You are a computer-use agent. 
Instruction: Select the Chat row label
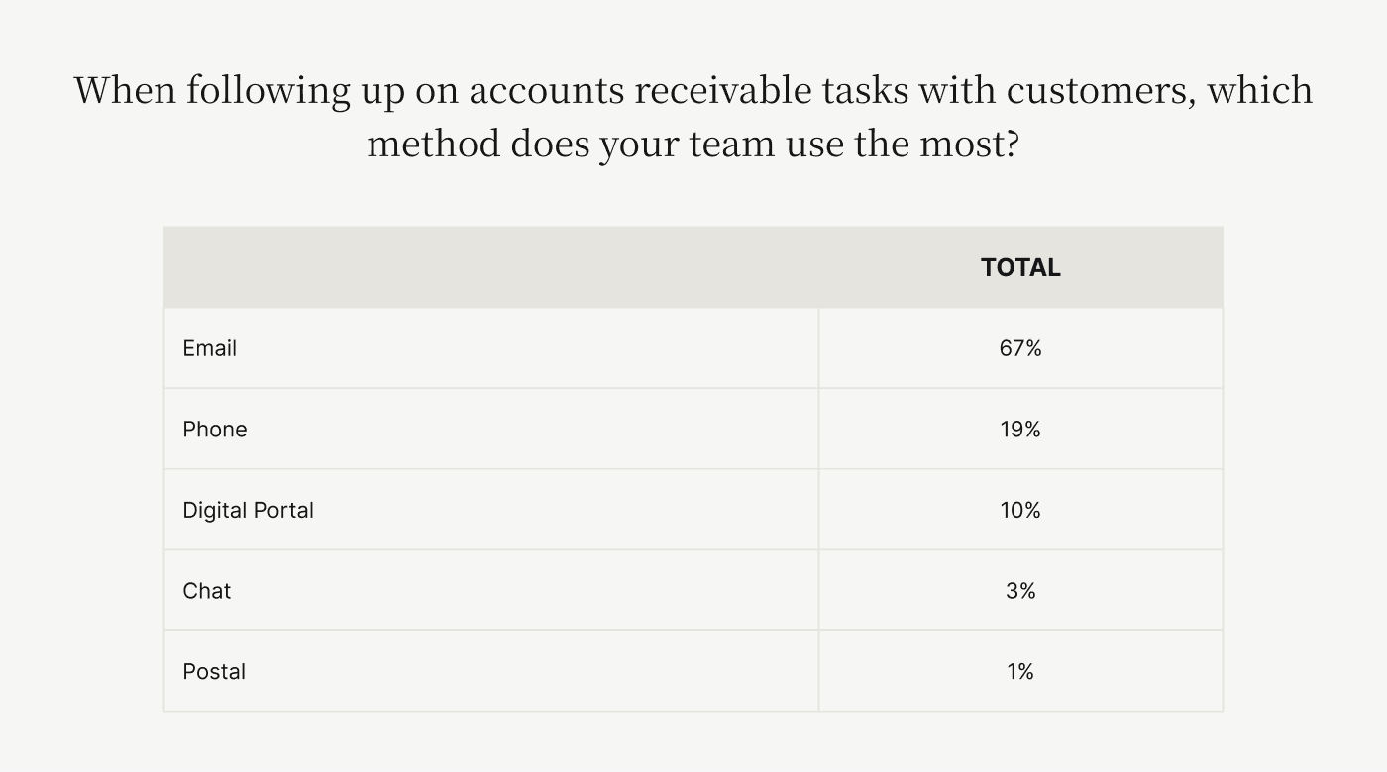[x=207, y=591]
